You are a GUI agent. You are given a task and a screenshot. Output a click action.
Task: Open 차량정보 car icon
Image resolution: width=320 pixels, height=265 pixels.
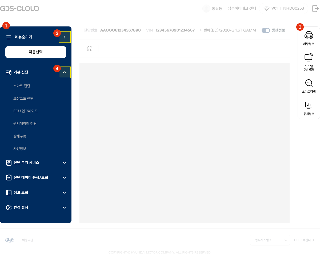click(x=309, y=35)
